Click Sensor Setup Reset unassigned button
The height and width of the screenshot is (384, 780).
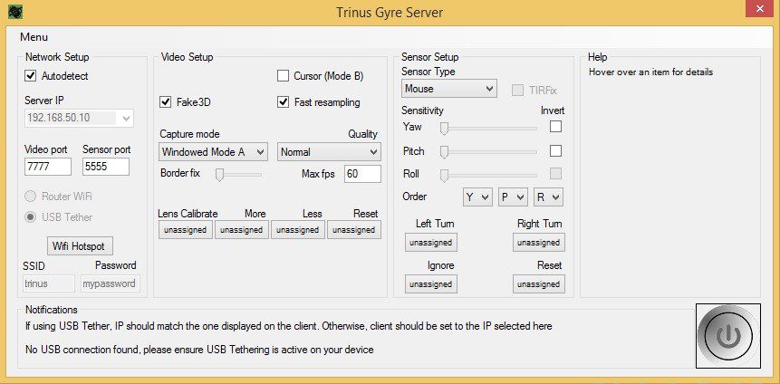click(539, 284)
